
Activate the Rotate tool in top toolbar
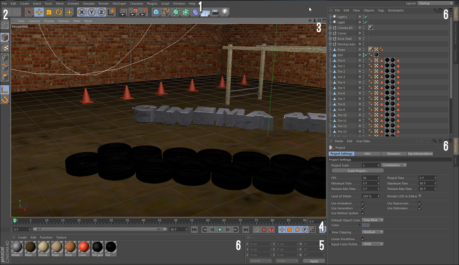coord(59,12)
